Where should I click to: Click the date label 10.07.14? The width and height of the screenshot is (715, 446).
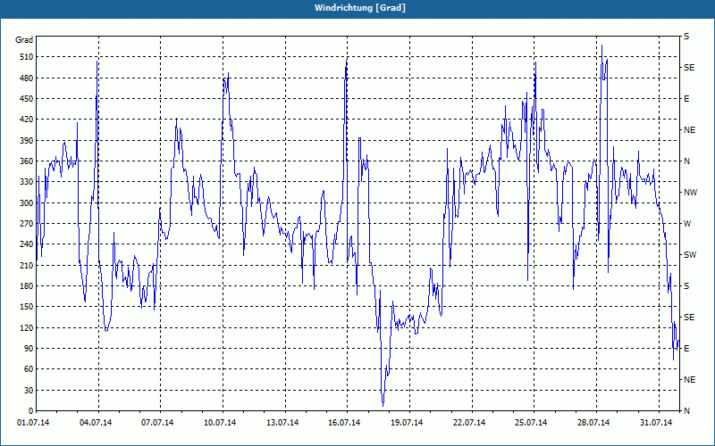tap(220, 423)
